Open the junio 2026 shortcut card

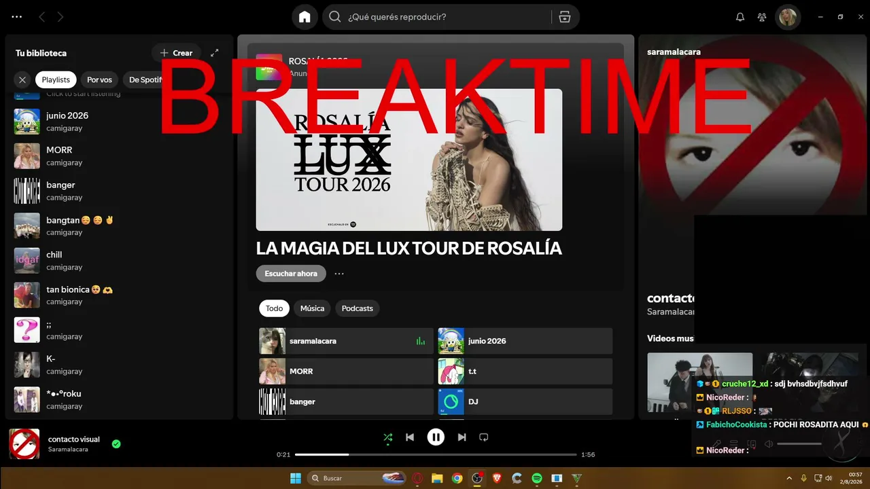[x=525, y=341]
